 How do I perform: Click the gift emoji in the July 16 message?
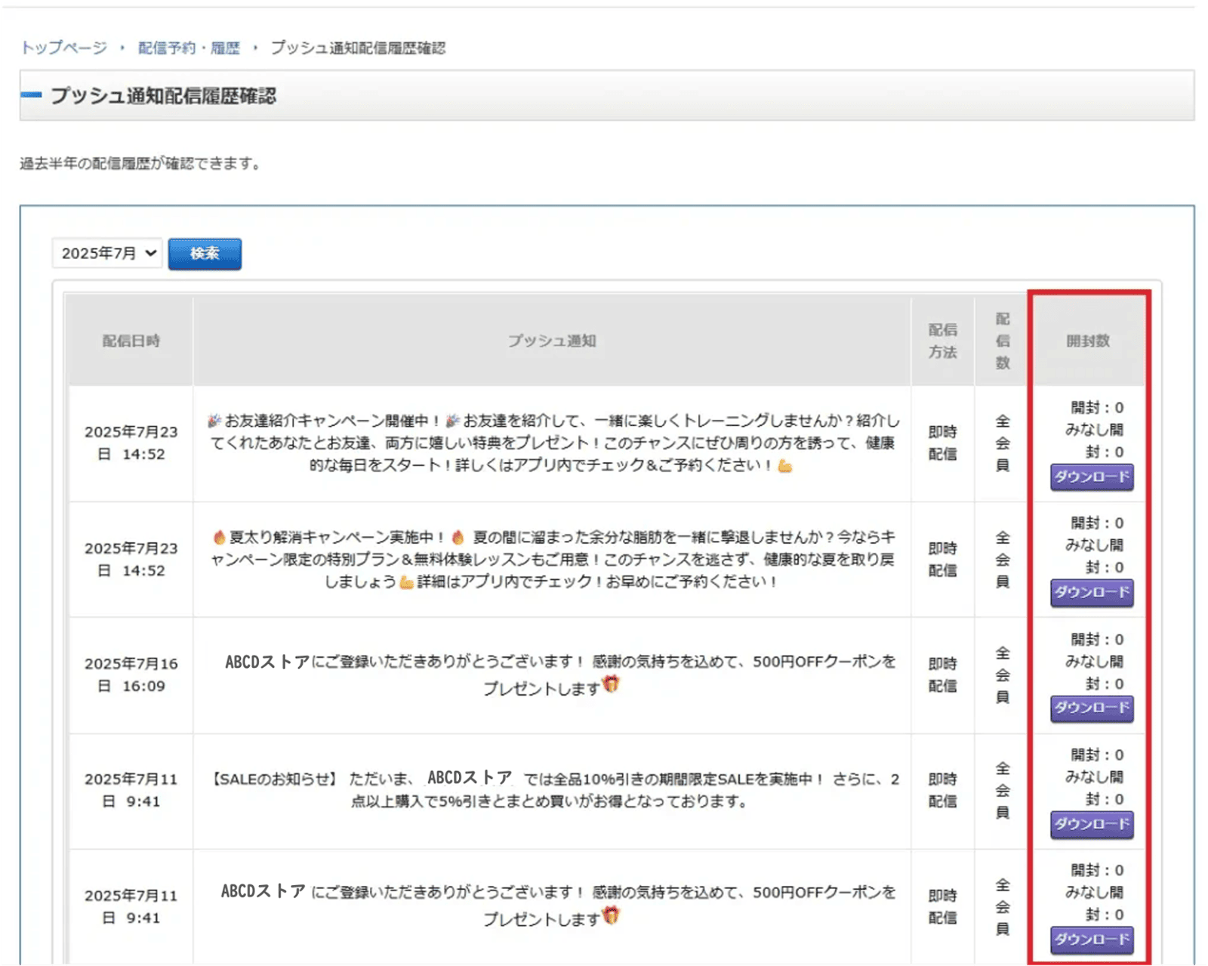point(611,684)
